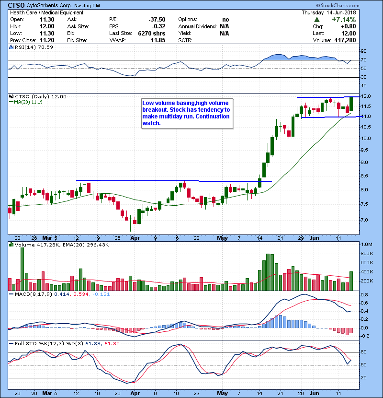
Task: Click the MACD histogram value -0.121
Action: (101, 294)
